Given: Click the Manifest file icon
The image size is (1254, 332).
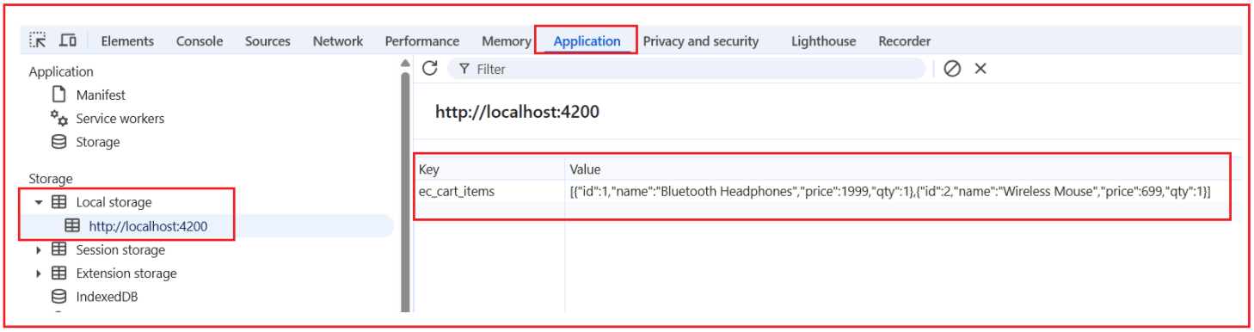Looking at the screenshot, I should pyautogui.click(x=59, y=95).
